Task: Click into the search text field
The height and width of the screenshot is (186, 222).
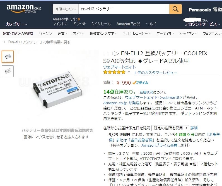Action: point(124,9)
